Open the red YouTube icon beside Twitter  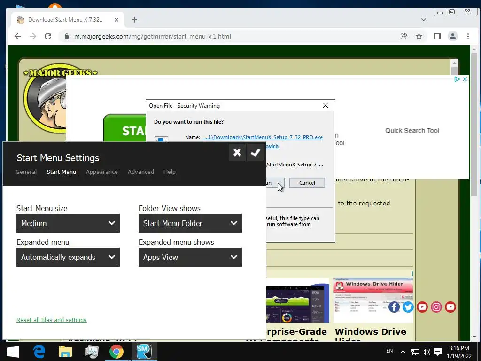[x=422, y=307]
